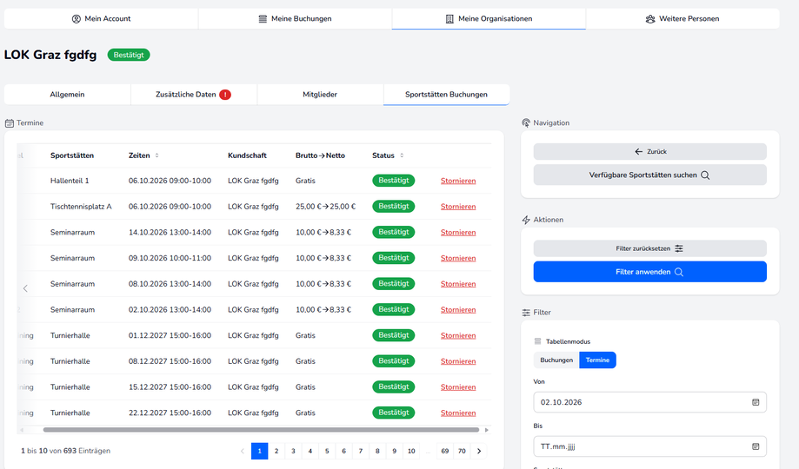The height and width of the screenshot is (469, 799).
Task: Cancel the Hallenteil 1 booking via Stornieren
Action: tap(458, 181)
